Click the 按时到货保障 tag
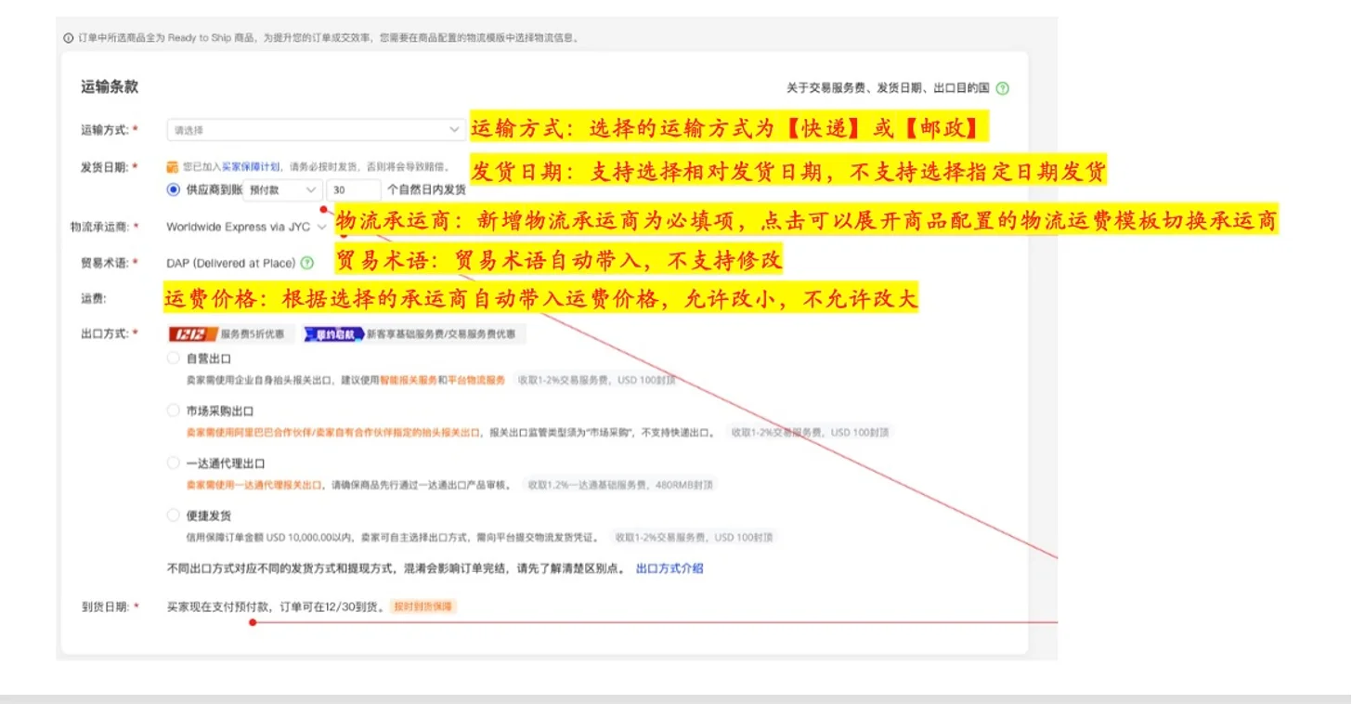This screenshot has width=1352, height=704. pos(423,606)
